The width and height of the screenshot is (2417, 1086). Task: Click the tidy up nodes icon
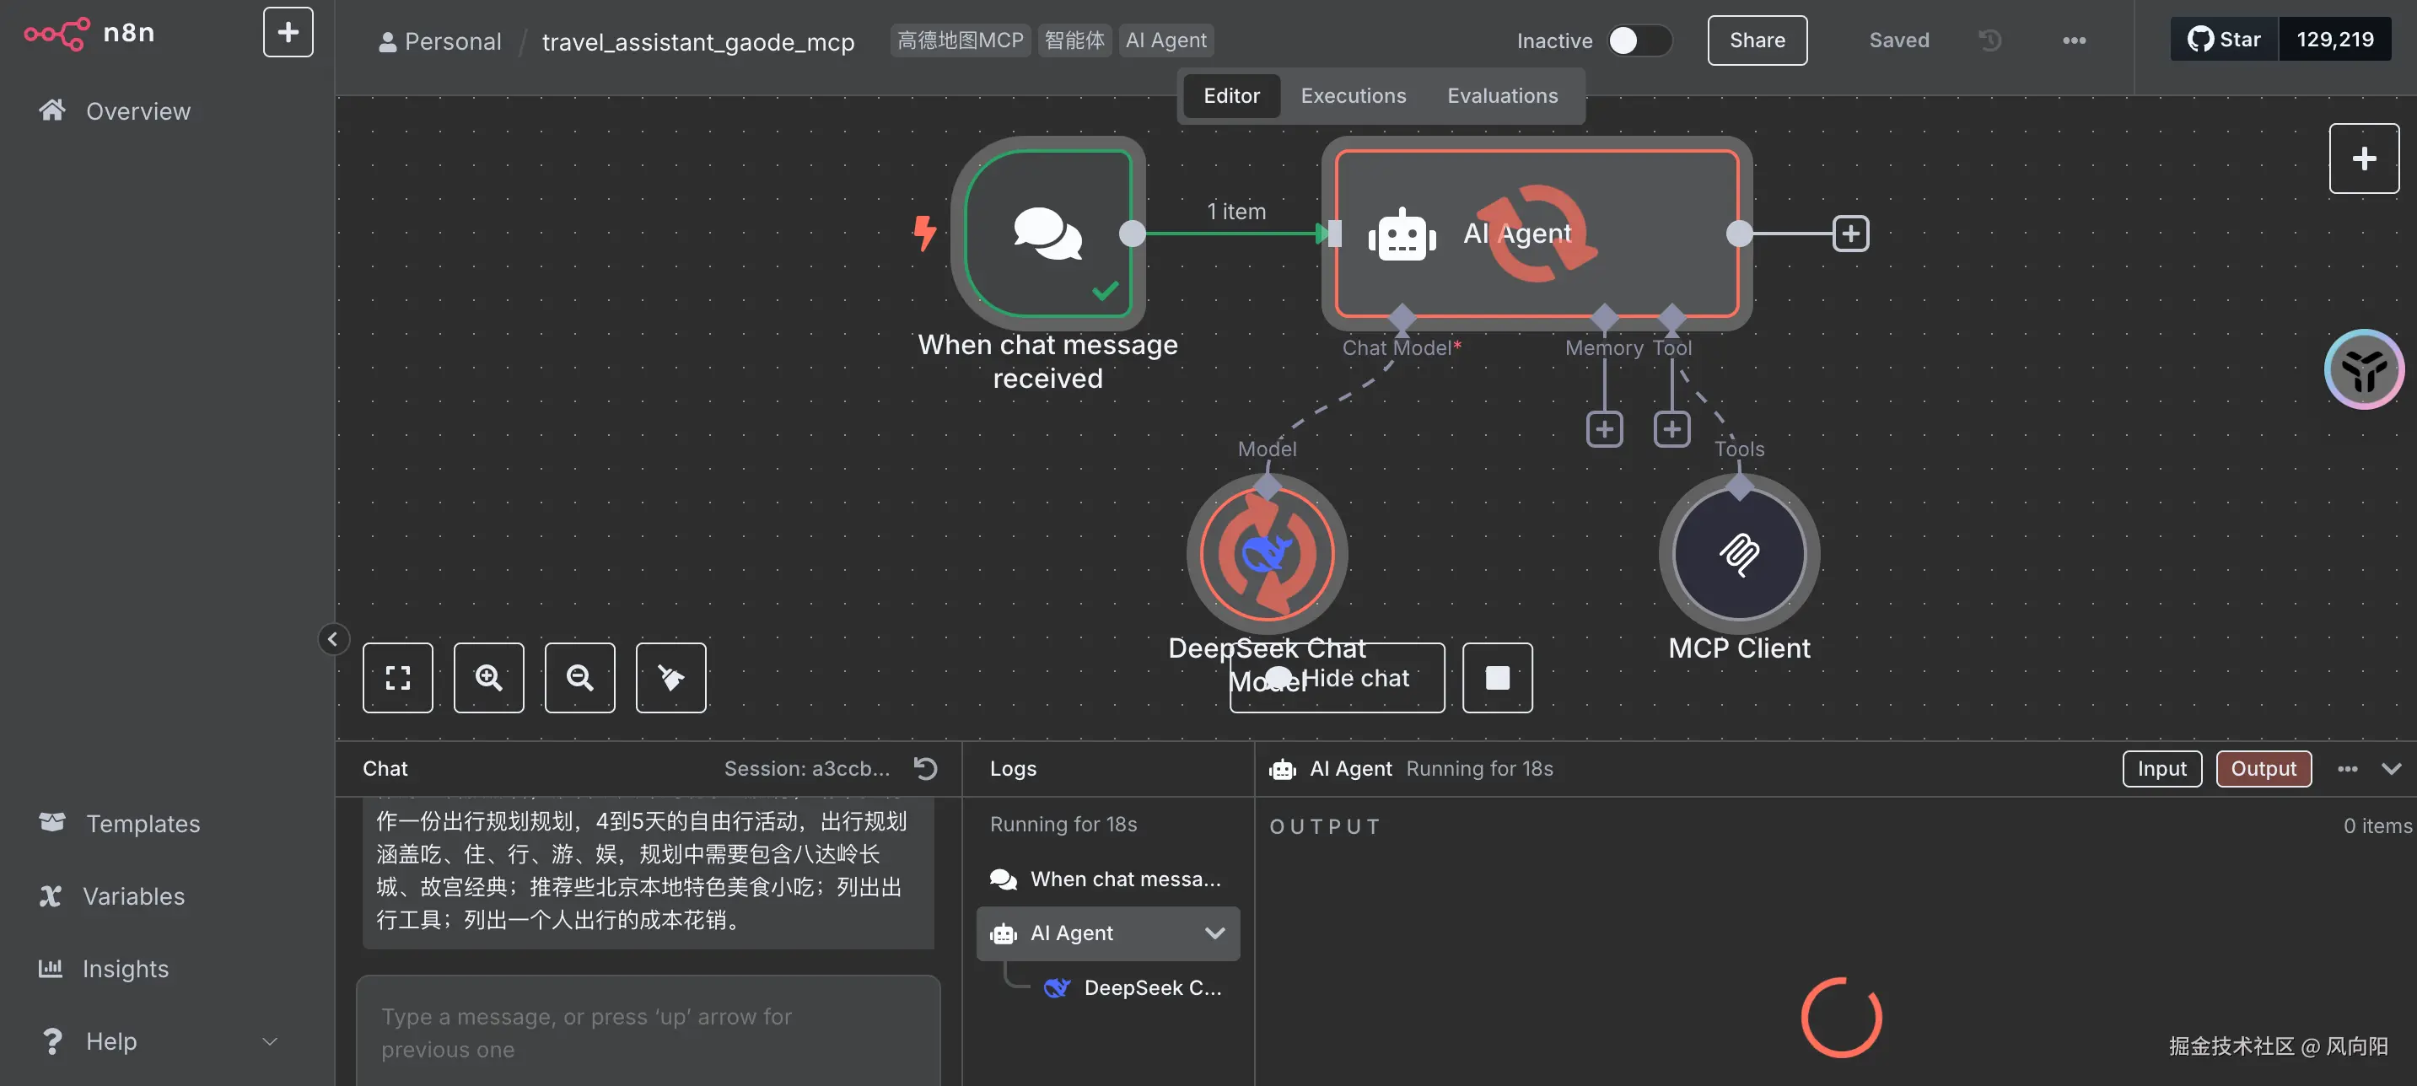[x=670, y=677]
